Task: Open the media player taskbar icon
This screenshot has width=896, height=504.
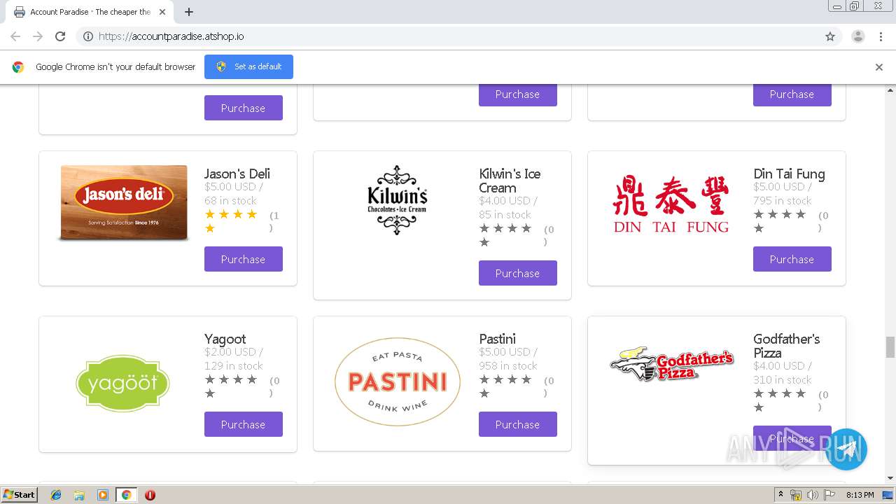Action: click(103, 495)
